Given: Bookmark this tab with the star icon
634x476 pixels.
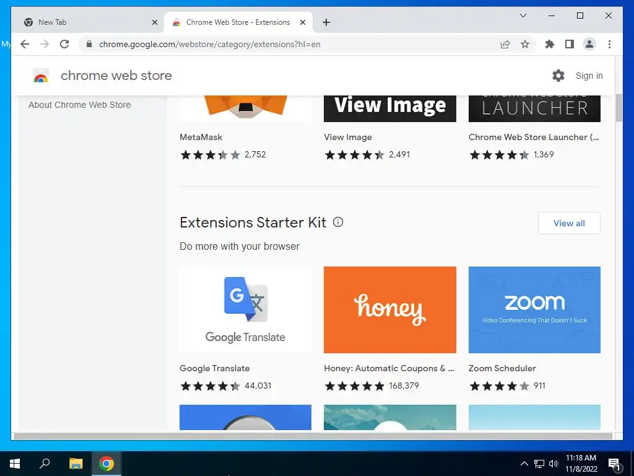Looking at the screenshot, I should point(525,44).
